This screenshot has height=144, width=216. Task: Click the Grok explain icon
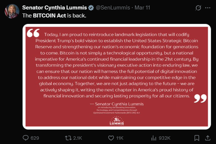[198, 8]
